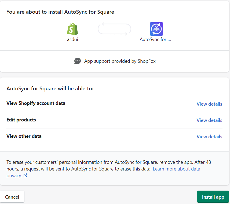Click external link icon after 'privacy.'
230x204 pixels.
coord(25,175)
